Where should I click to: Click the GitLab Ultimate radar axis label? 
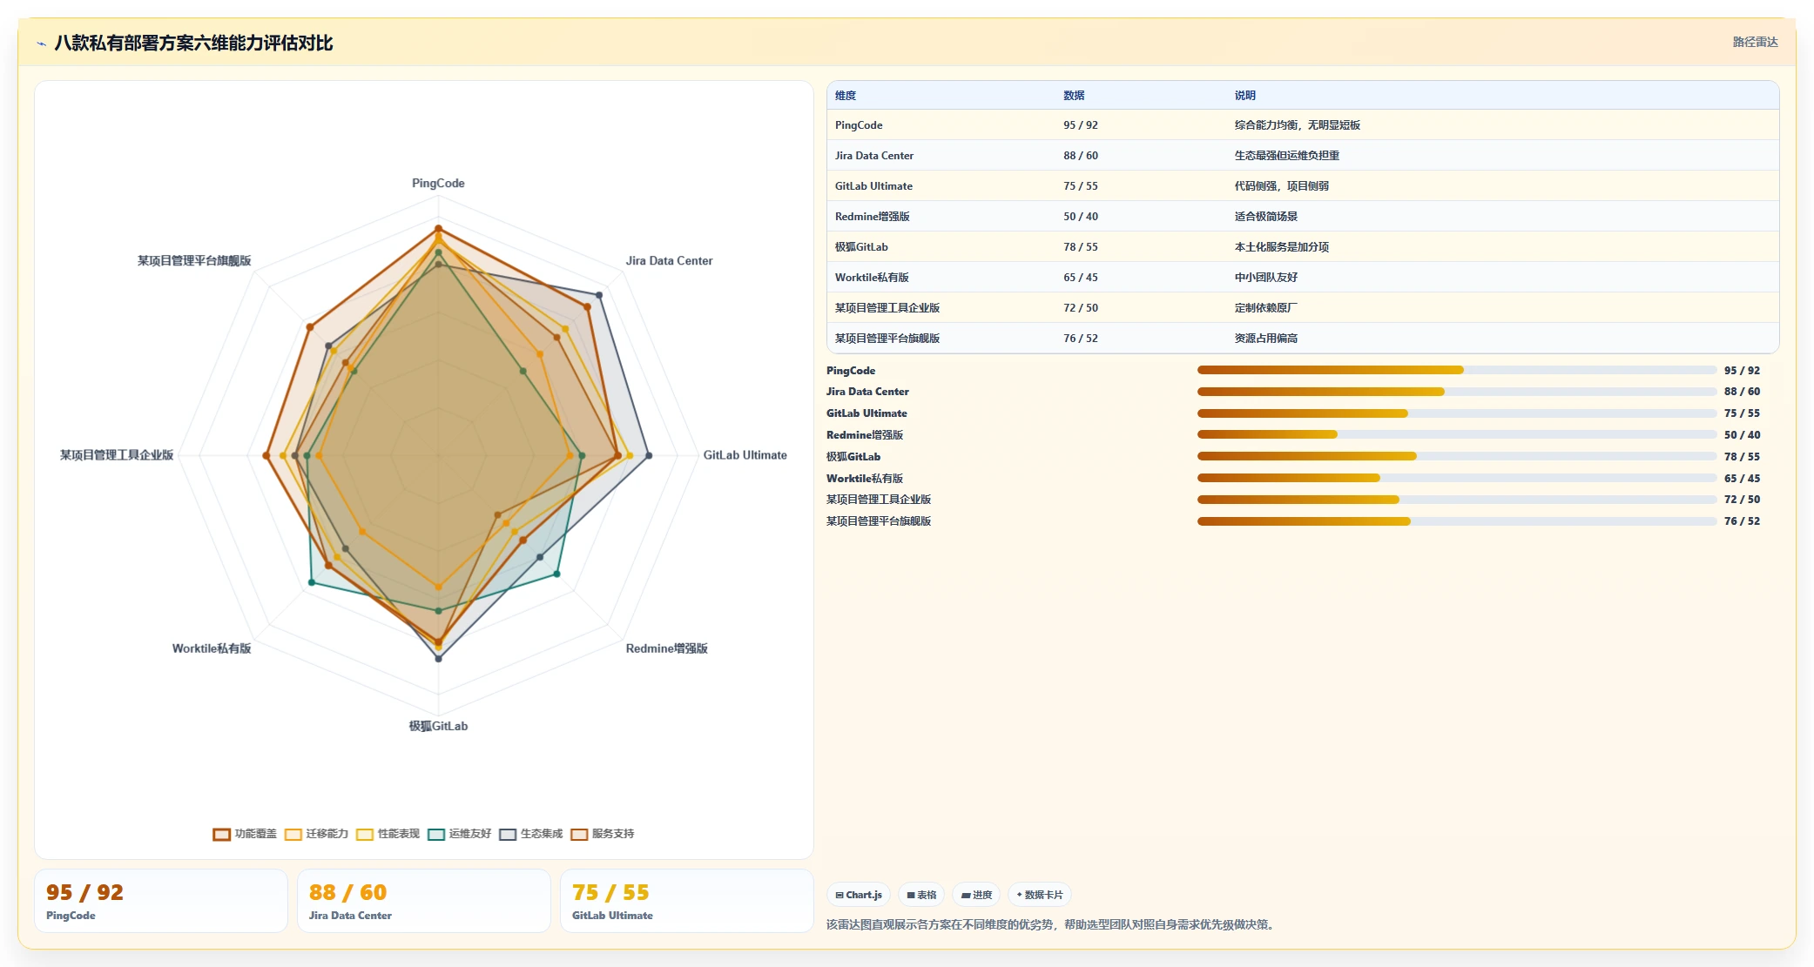click(745, 455)
